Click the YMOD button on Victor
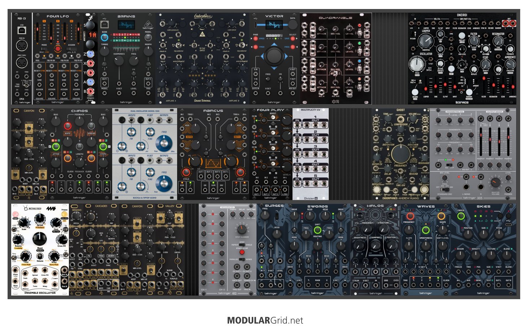Viewport: 531px width, 328px height. pyautogui.click(x=256, y=47)
